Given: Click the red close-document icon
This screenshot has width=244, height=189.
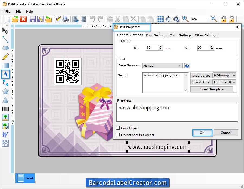Looking at the screenshot, I should tap(23, 19).
